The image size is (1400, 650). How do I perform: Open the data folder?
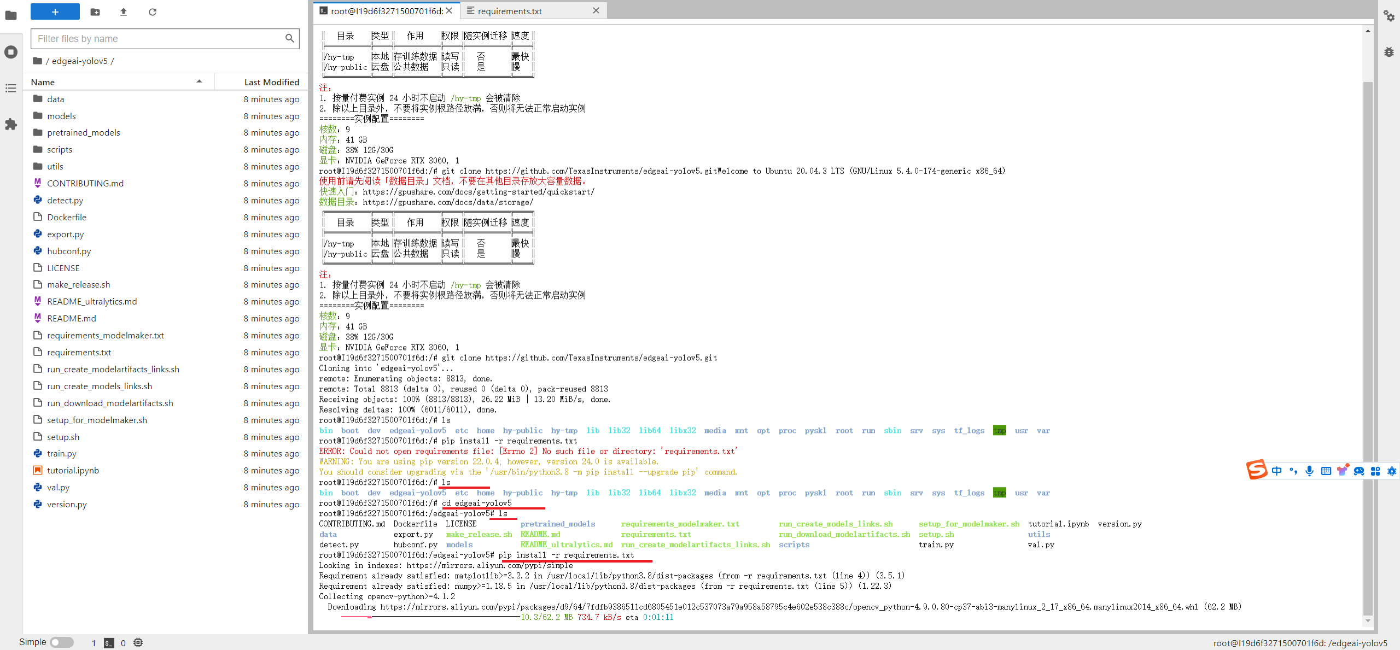(55, 99)
